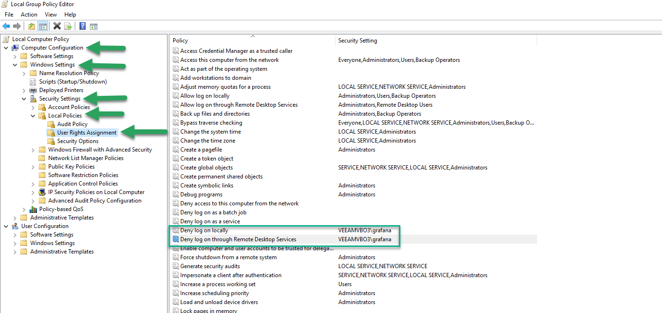Image resolution: width=662 pixels, height=313 pixels.
Task: Select Audit Policy tree item
Action: 72,124
